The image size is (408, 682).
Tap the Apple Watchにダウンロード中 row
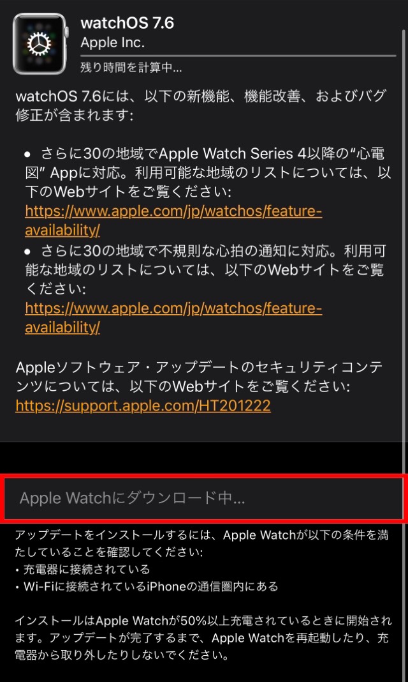(203, 499)
